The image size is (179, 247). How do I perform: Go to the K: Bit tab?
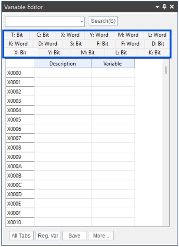point(155,53)
